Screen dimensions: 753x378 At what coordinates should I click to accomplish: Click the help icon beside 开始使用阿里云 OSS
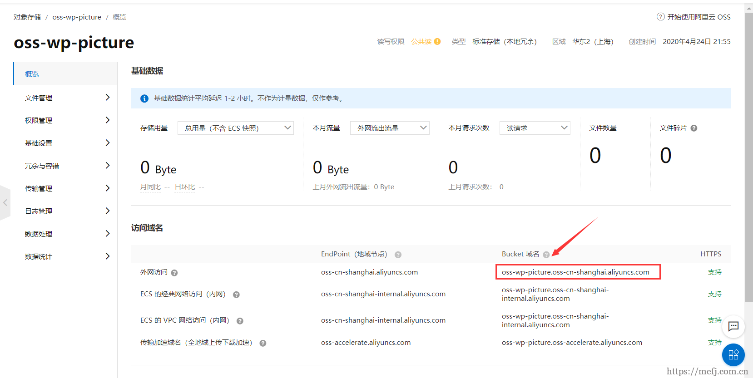(x=661, y=17)
